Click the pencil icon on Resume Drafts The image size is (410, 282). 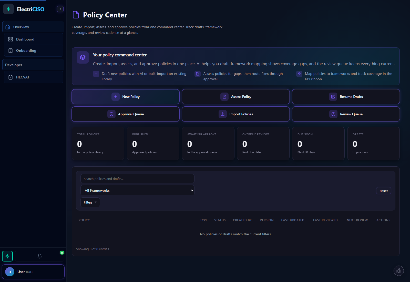333,97
